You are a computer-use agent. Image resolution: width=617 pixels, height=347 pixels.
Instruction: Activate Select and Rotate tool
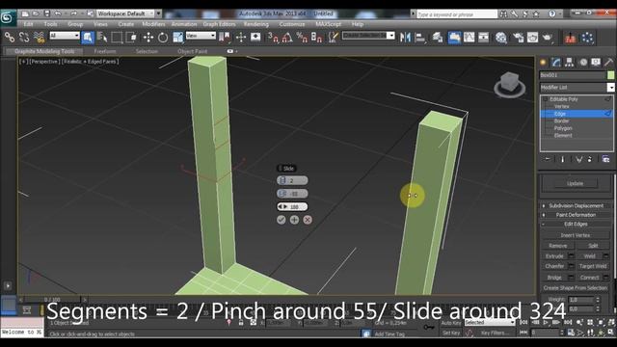coord(163,38)
